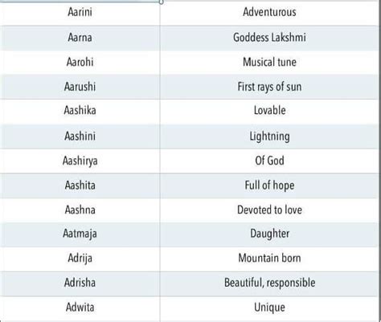The image size is (381, 322).
Task: Select the Aarushi name cell
Action: pyautogui.click(x=80, y=87)
